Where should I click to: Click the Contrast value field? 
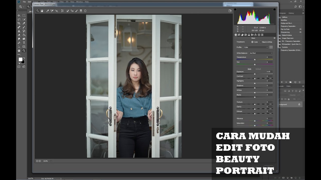pyautogui.click(x=270, y=76)
